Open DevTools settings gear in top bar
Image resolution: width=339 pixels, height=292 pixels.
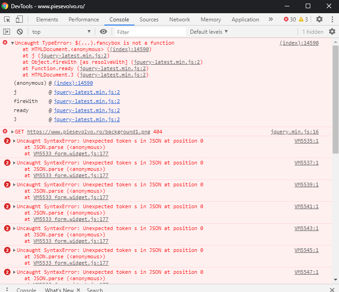click(319, 20)
